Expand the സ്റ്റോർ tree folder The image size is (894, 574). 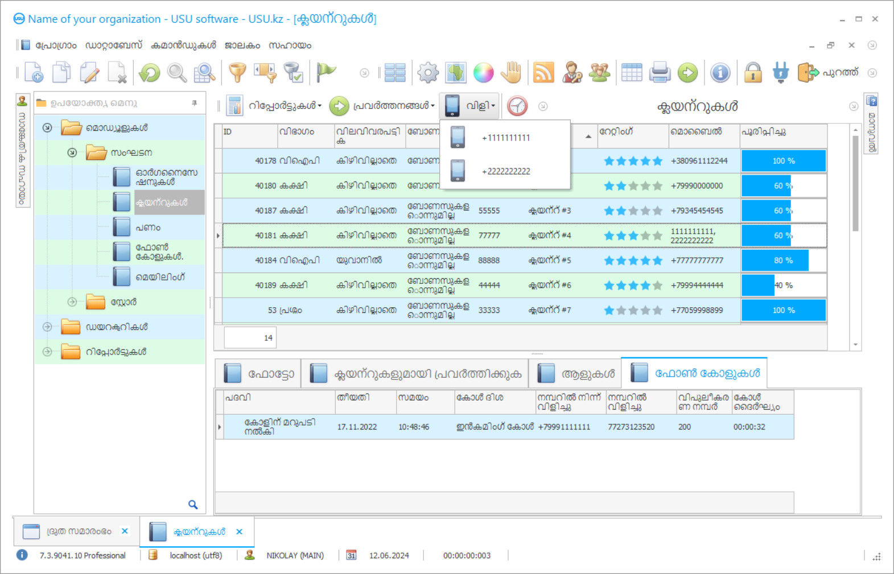(72, 302)
